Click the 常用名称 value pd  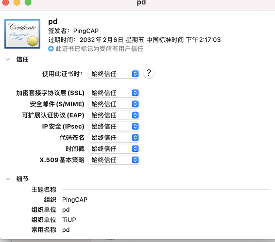click(66, 230)
